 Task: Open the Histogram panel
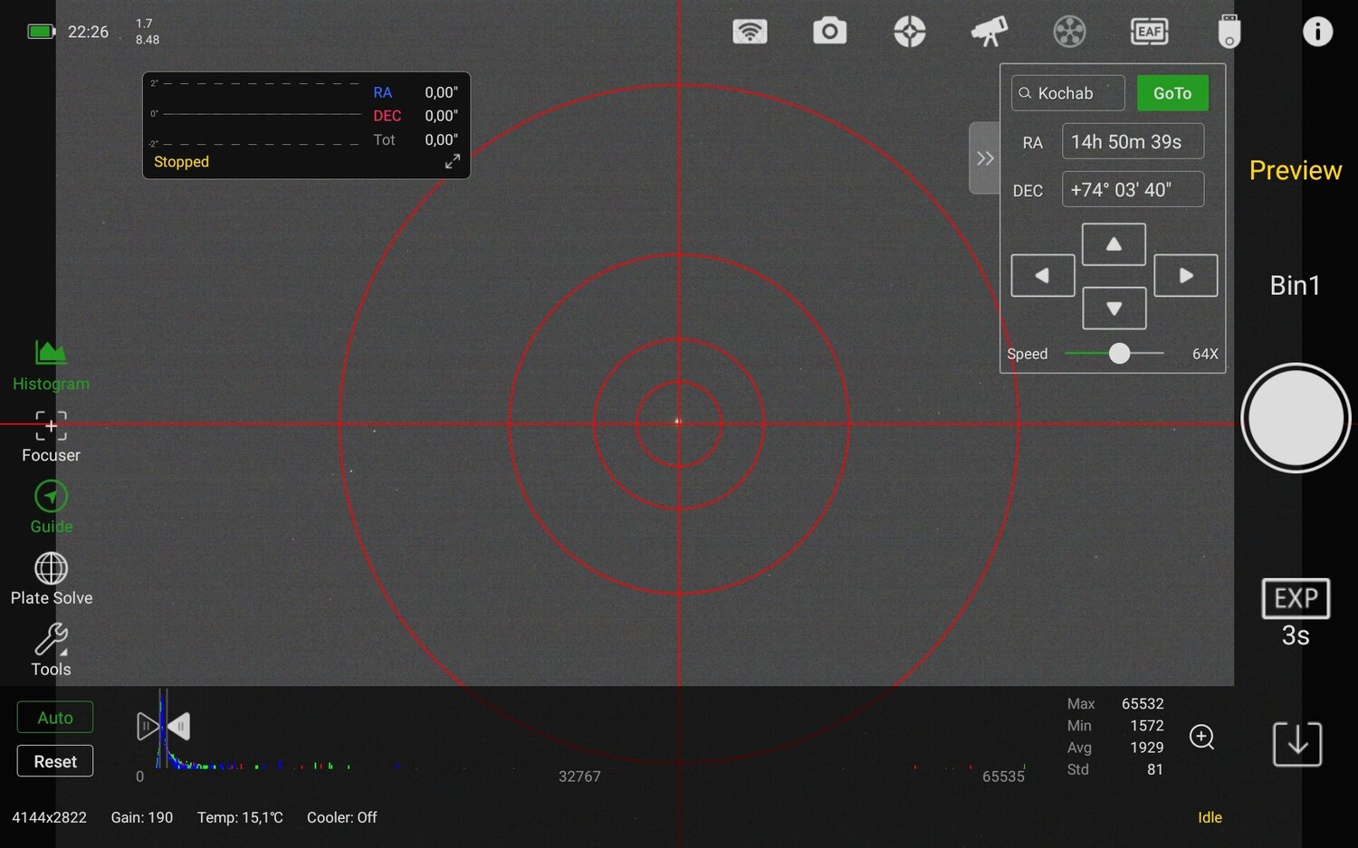pos(50,362)
